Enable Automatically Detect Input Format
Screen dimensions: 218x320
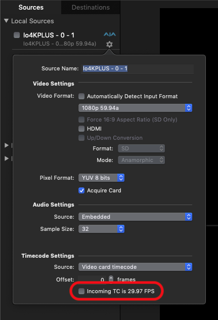click(x=81, y=96)
